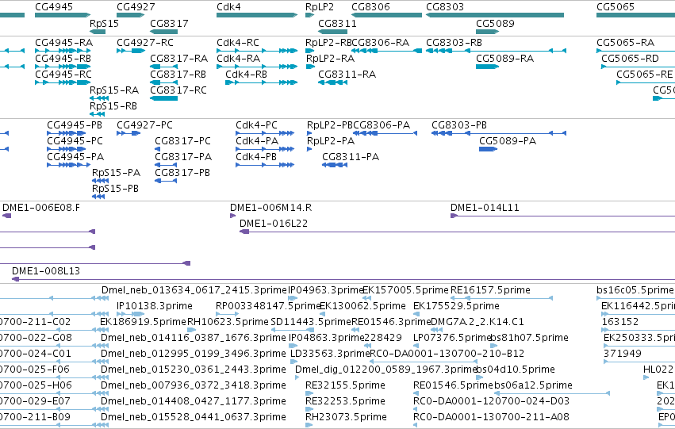Image resolution: width=675 pixels, height=429 pixels.
Task: Open BAC end DME1-006E08.F label
Action: (x=41, y=208)
